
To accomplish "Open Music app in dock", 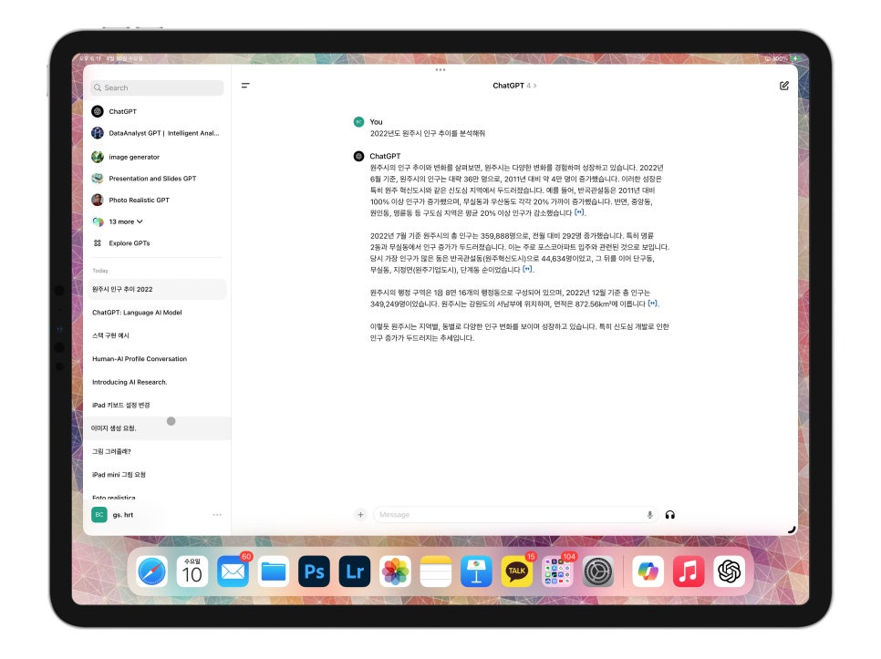I will click(689, 571).
